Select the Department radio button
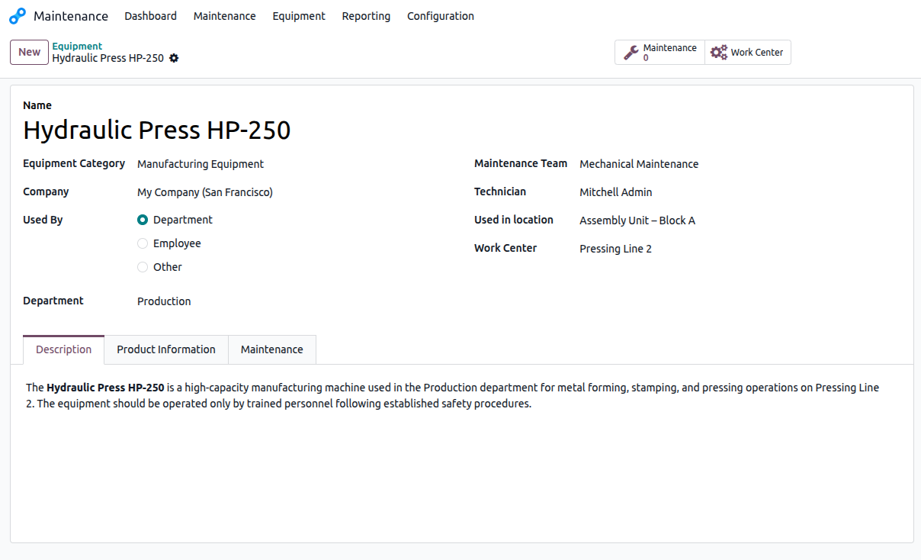 coord(143,220)
